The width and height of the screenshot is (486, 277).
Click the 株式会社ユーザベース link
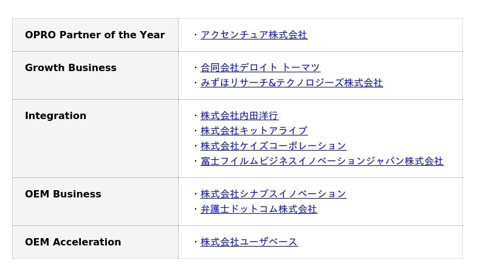(249, 242)
